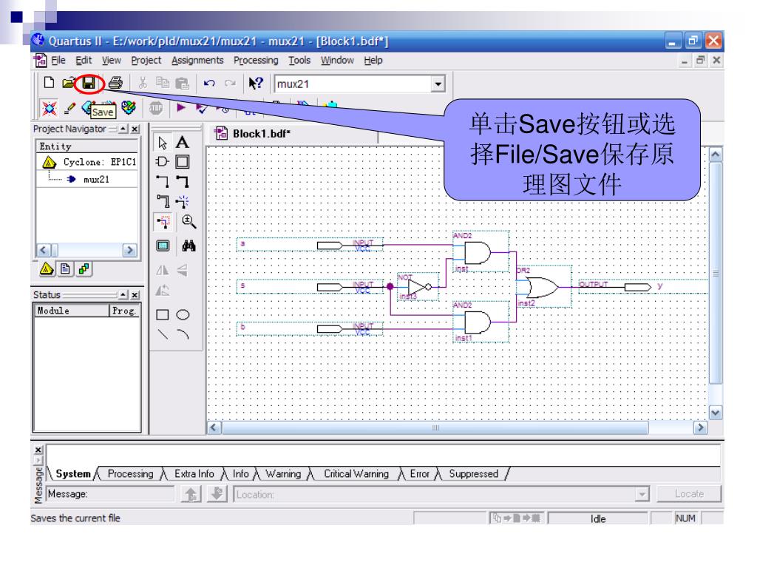
Task: Select the Arc drawing tool
Action: tap(183, 334)
